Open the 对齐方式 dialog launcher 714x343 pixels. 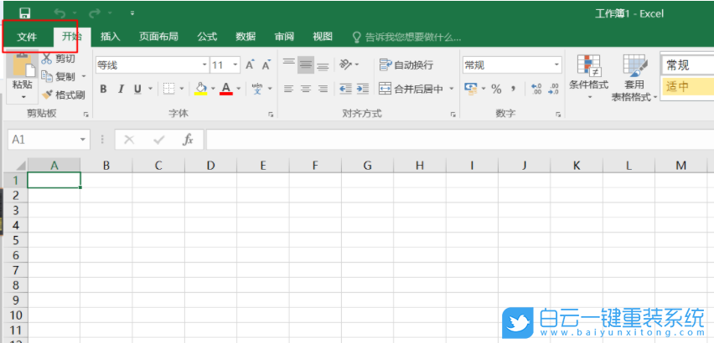(x=453, y=115)
